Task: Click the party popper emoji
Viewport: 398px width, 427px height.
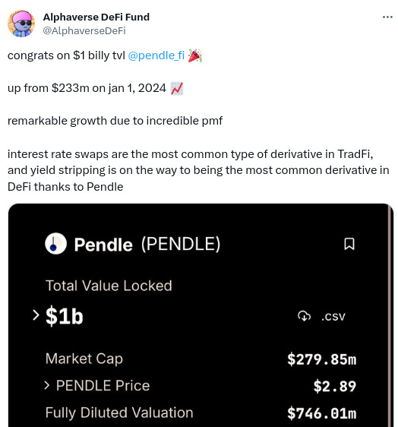Action: point(195,55)
